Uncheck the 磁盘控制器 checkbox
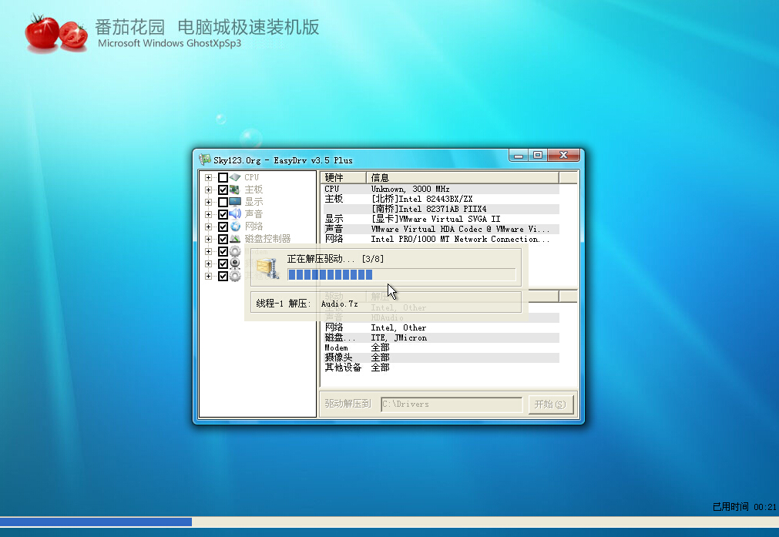The image size is (779, 537). pyautogui.click(x=223, y=239)
